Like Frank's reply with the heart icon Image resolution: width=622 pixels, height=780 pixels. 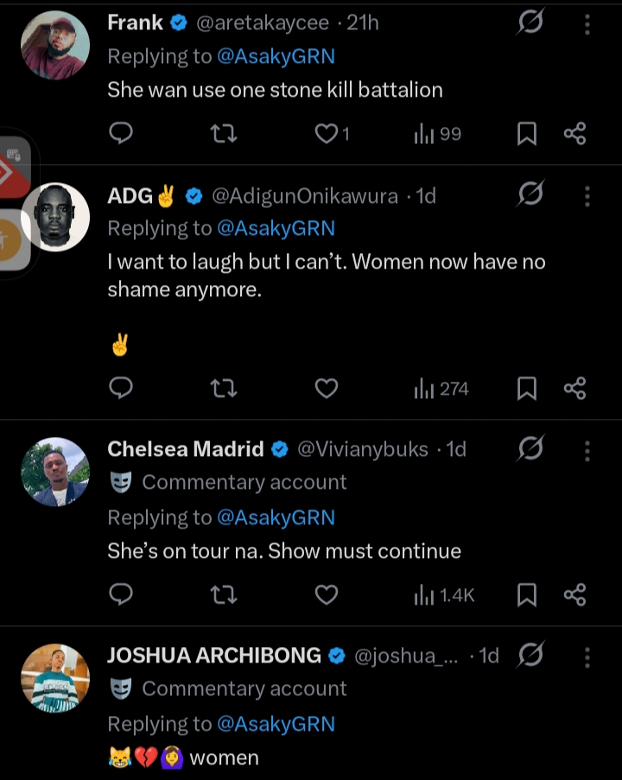326,134
